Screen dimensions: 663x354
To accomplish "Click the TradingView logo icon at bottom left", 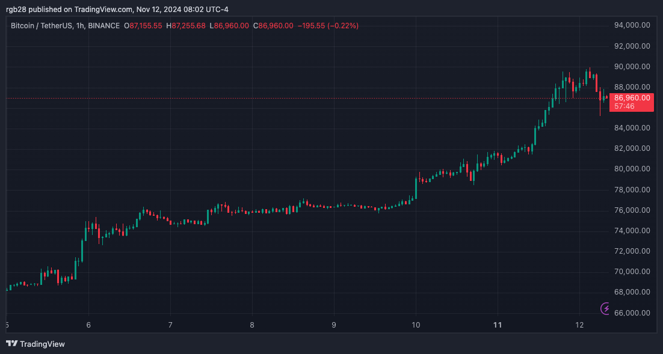I will (11, 344).
